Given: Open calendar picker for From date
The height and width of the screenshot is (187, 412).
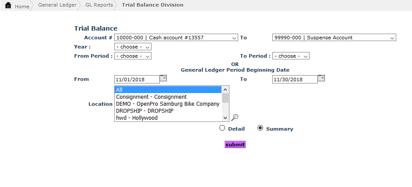Looking at the screenshot, I should pyautogui.click(x=163, y=78).
